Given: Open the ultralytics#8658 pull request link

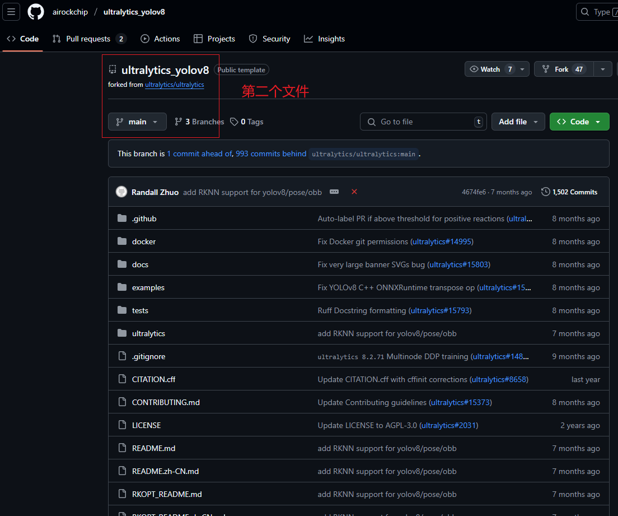Looking at the screenshot, I should (499, 379).
